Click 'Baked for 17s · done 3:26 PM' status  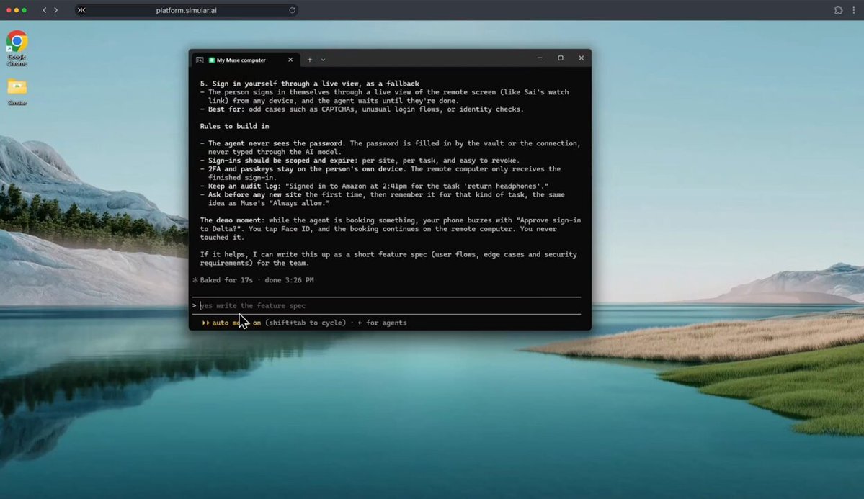[254, 280]
